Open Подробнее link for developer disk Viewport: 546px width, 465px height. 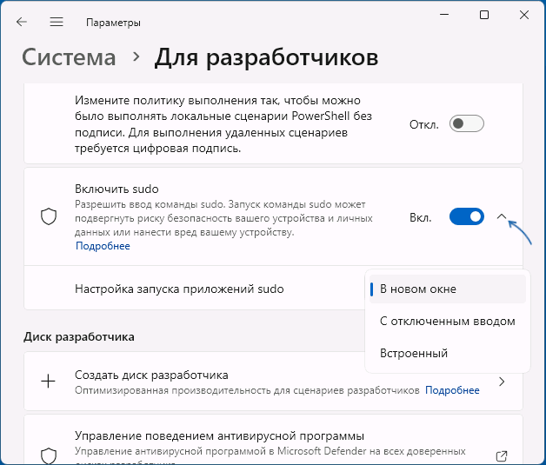click(x=452, y=390)
